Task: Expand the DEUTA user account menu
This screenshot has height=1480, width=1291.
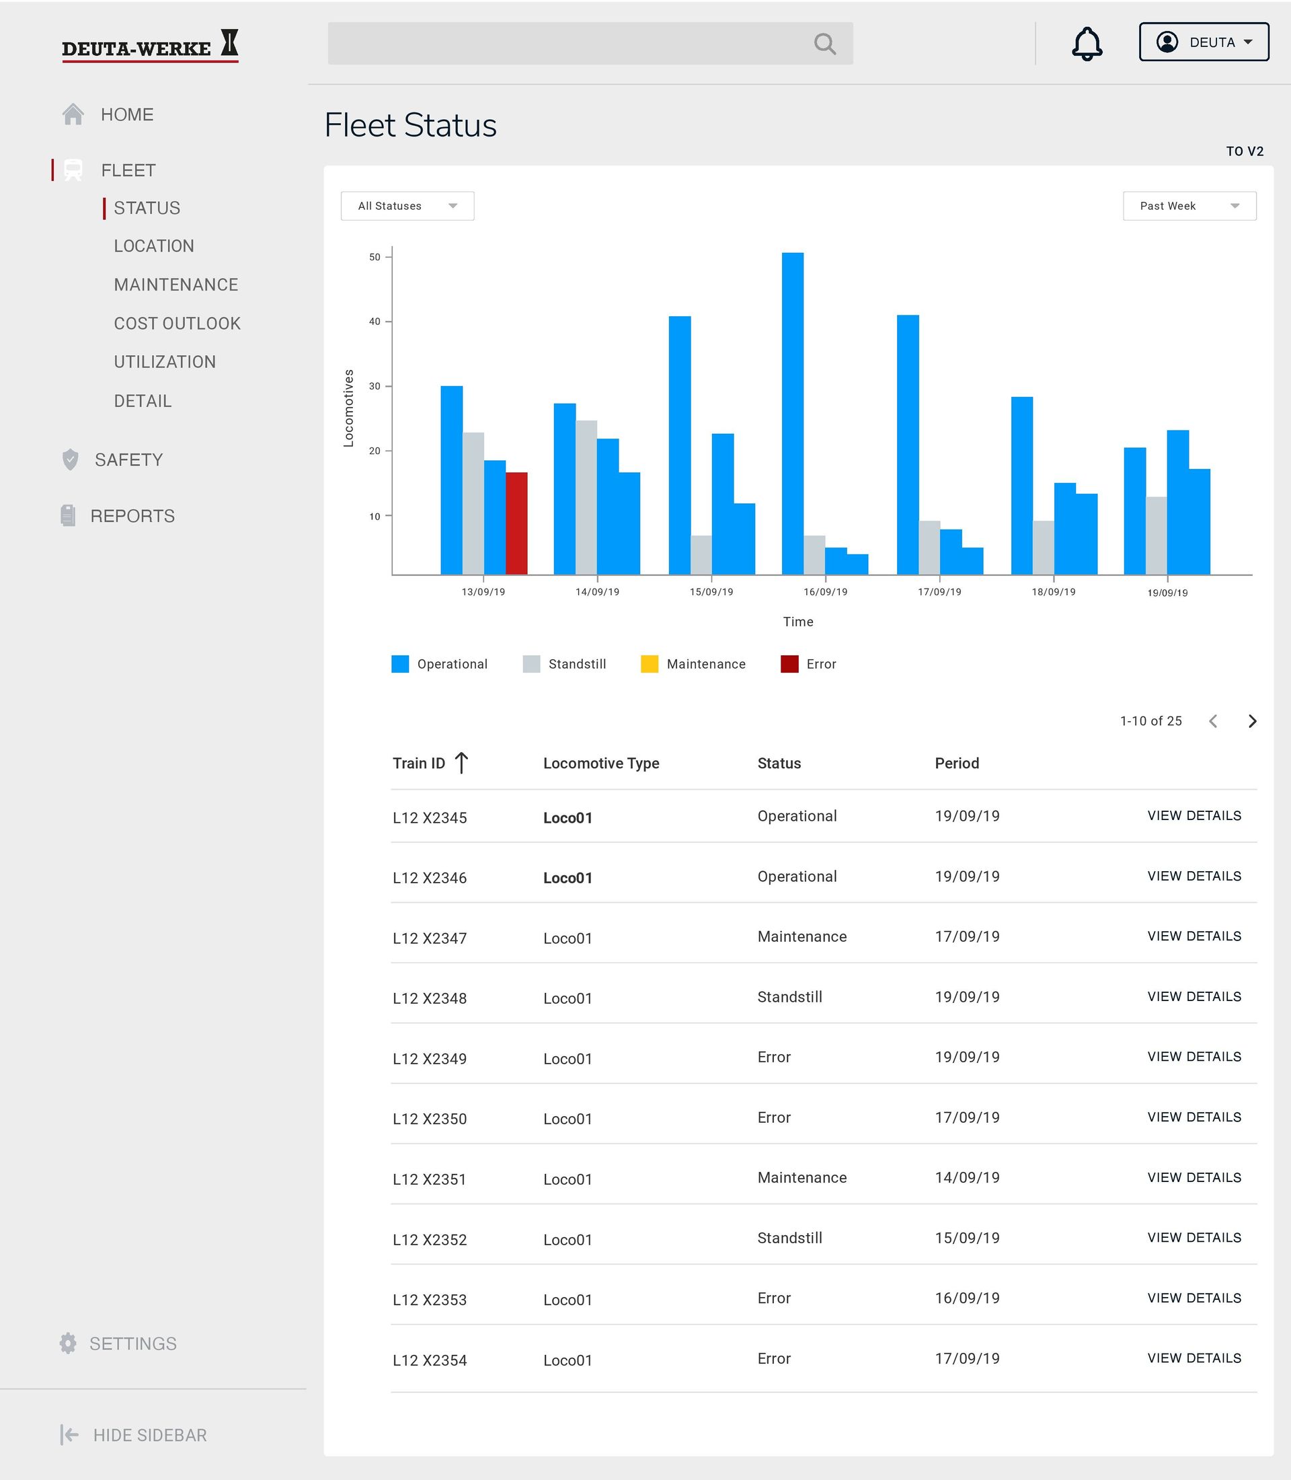Action: (1203, 42)
